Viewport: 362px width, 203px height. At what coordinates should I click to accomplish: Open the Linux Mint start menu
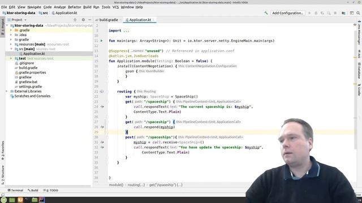[4, 200]
